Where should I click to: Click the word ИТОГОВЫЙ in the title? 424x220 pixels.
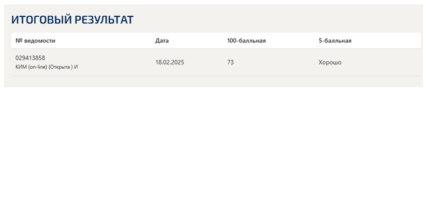tap(41, 20)
